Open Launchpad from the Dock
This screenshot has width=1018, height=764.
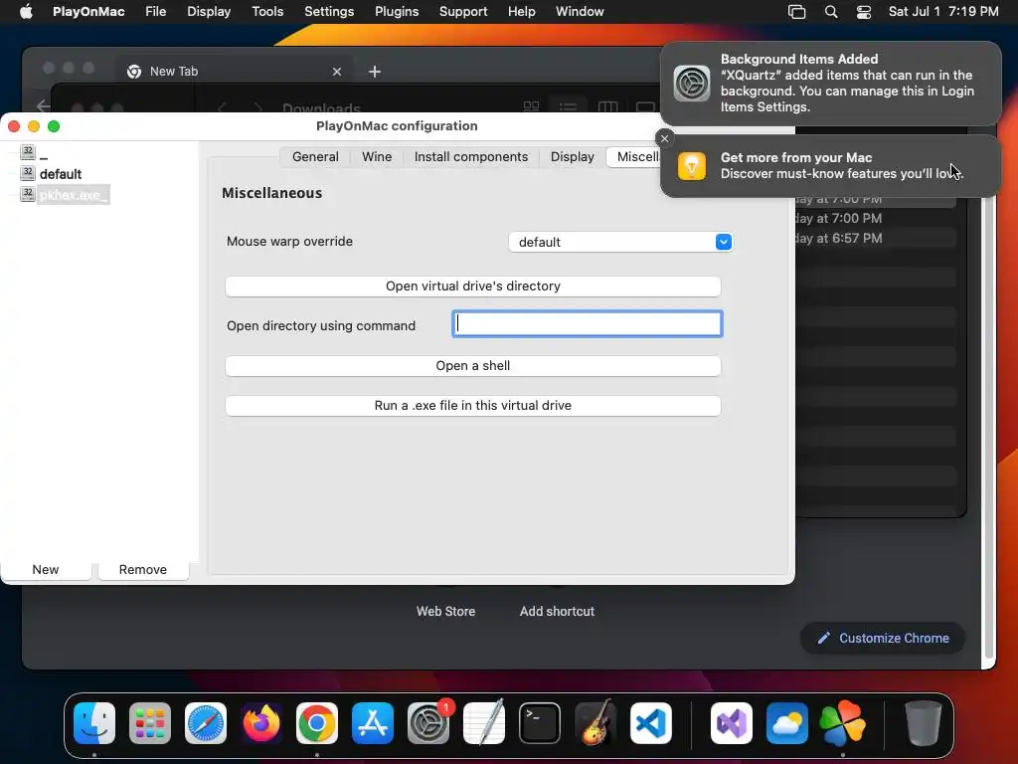[x=150, y=723]
